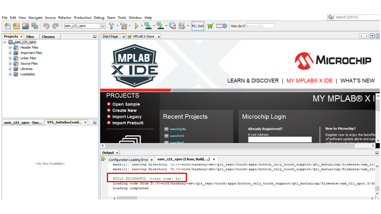Collapse the sam_c21_xpro project node
The height and width of the screenshot is (214, 381).
pyautogui.click(x=5, y=42)
